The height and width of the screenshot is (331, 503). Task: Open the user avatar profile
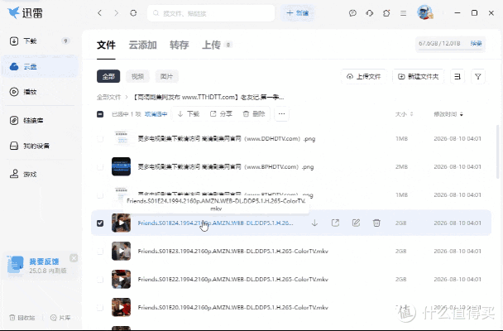coord(424,12)
